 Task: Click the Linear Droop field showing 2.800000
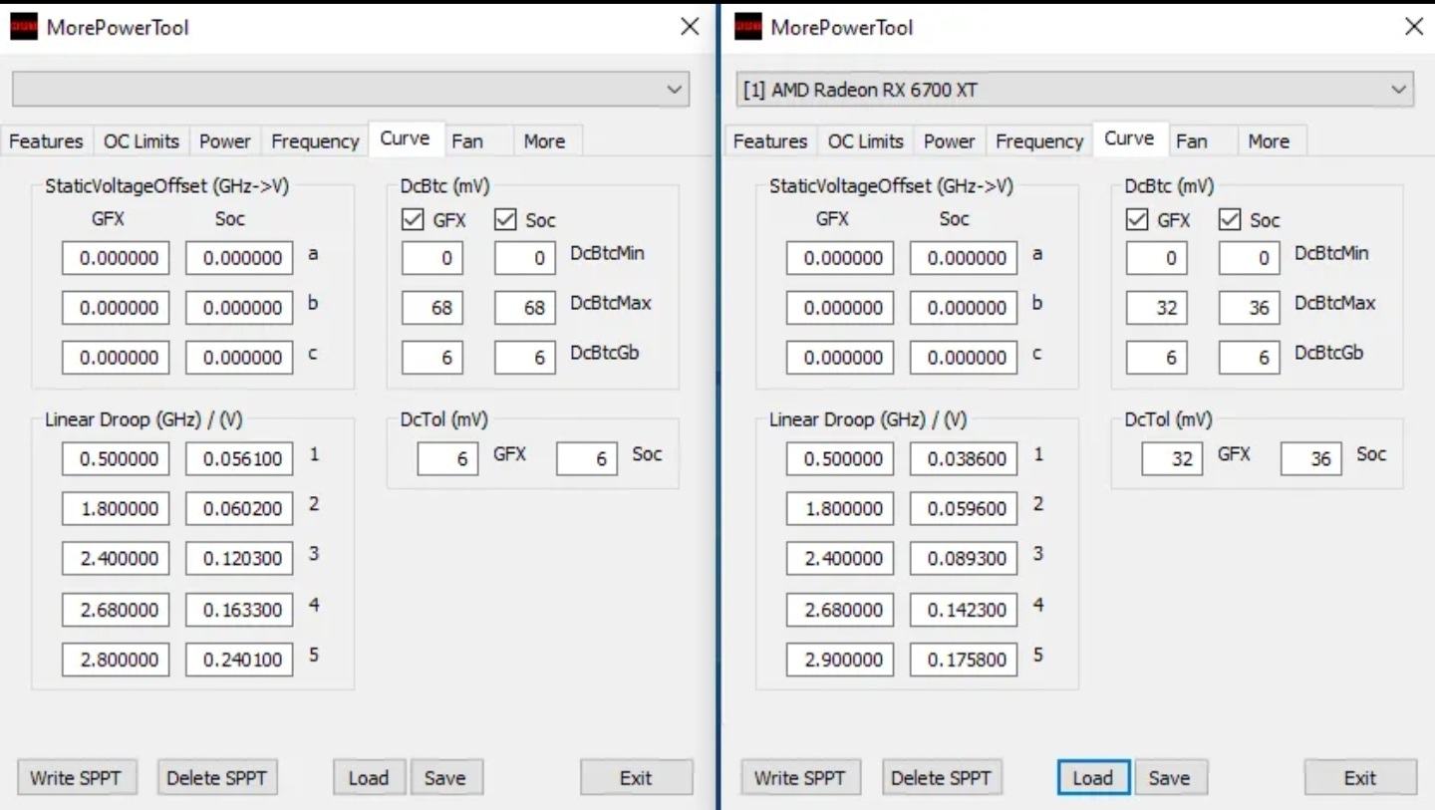click(x=116, y=659)
